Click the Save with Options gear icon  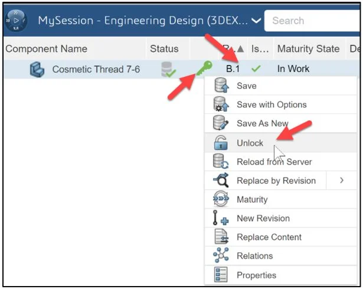[x=221, y=104]
